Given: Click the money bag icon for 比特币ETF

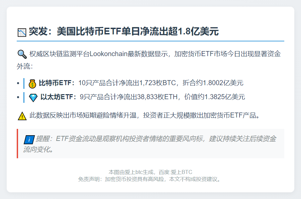Looking at the screenshot, I should [x=32, y=82].
